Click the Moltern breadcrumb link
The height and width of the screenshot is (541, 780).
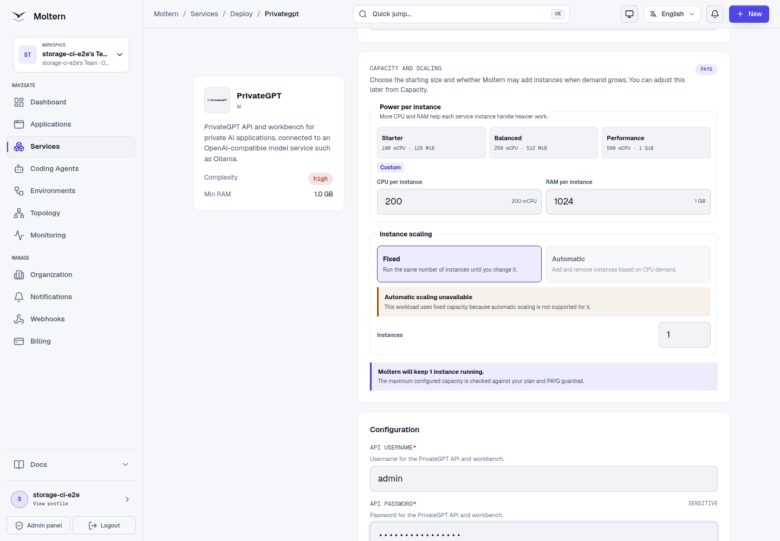pyautogui.click(x=166, y=14)
